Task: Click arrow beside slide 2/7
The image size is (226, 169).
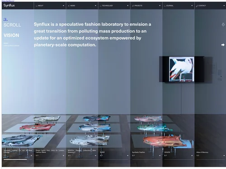Action: (63, 155)
